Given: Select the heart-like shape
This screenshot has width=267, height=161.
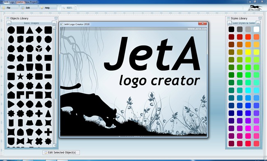Looking at the screenshot, I should click(48, 104).
